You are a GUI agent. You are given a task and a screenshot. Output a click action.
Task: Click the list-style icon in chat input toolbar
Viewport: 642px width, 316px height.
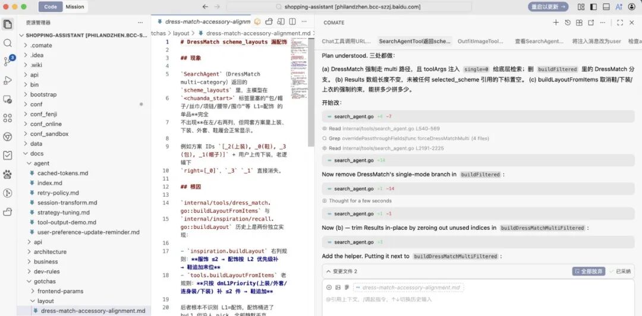tap(347, 287)
